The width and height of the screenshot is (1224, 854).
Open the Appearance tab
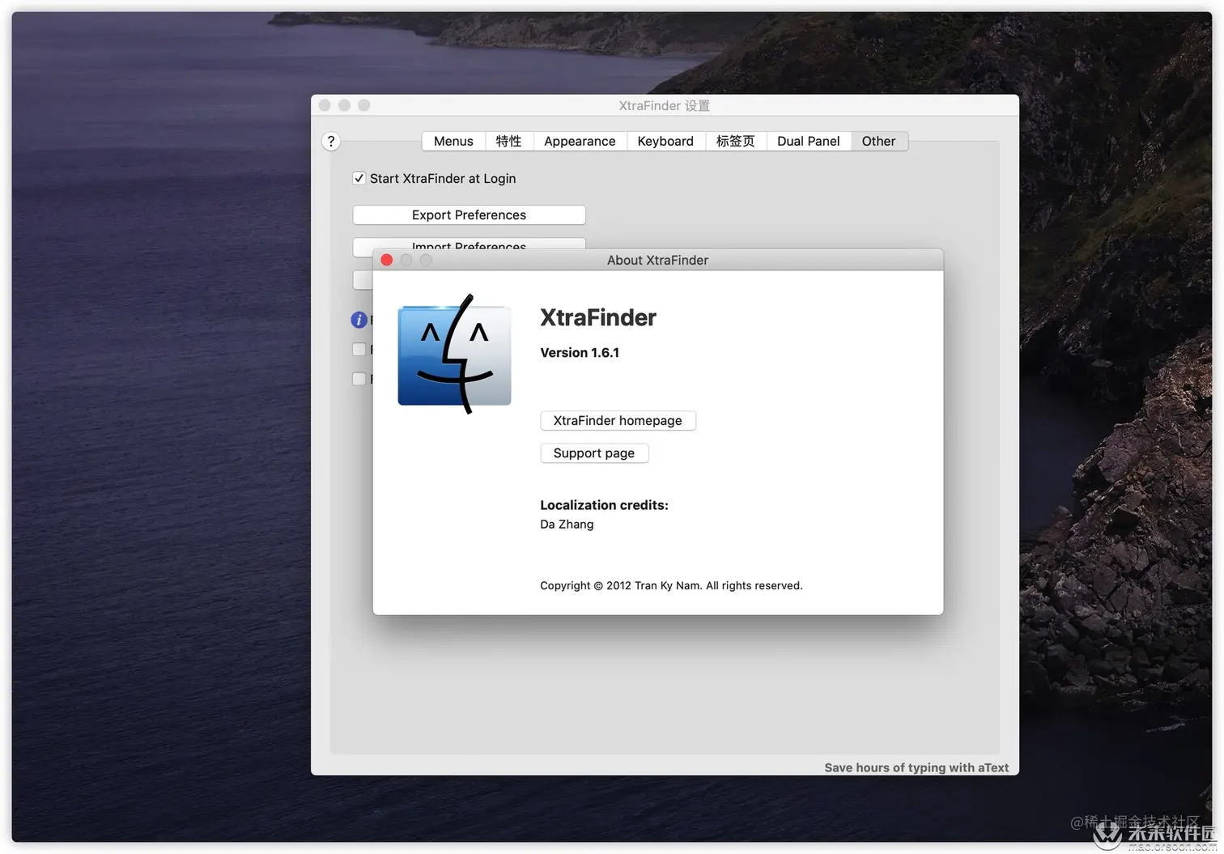click(580, 141)
